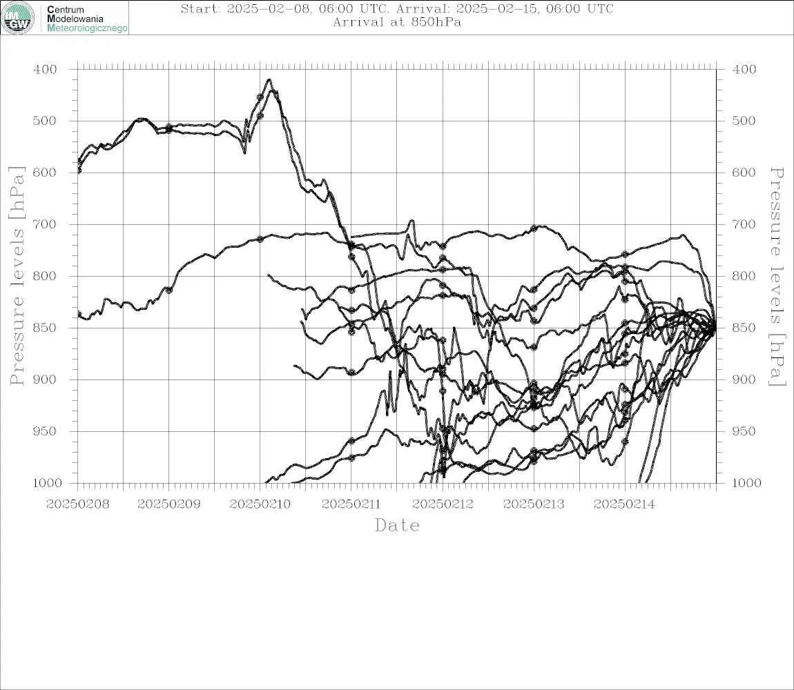
Task: Click the right 'Pressure levels [hPa]' axis title
Action: tap(777, 277)
